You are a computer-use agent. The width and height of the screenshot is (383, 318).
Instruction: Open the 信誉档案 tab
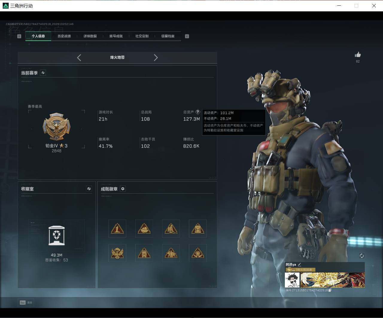pyautogui.click(x=168, y=36)
